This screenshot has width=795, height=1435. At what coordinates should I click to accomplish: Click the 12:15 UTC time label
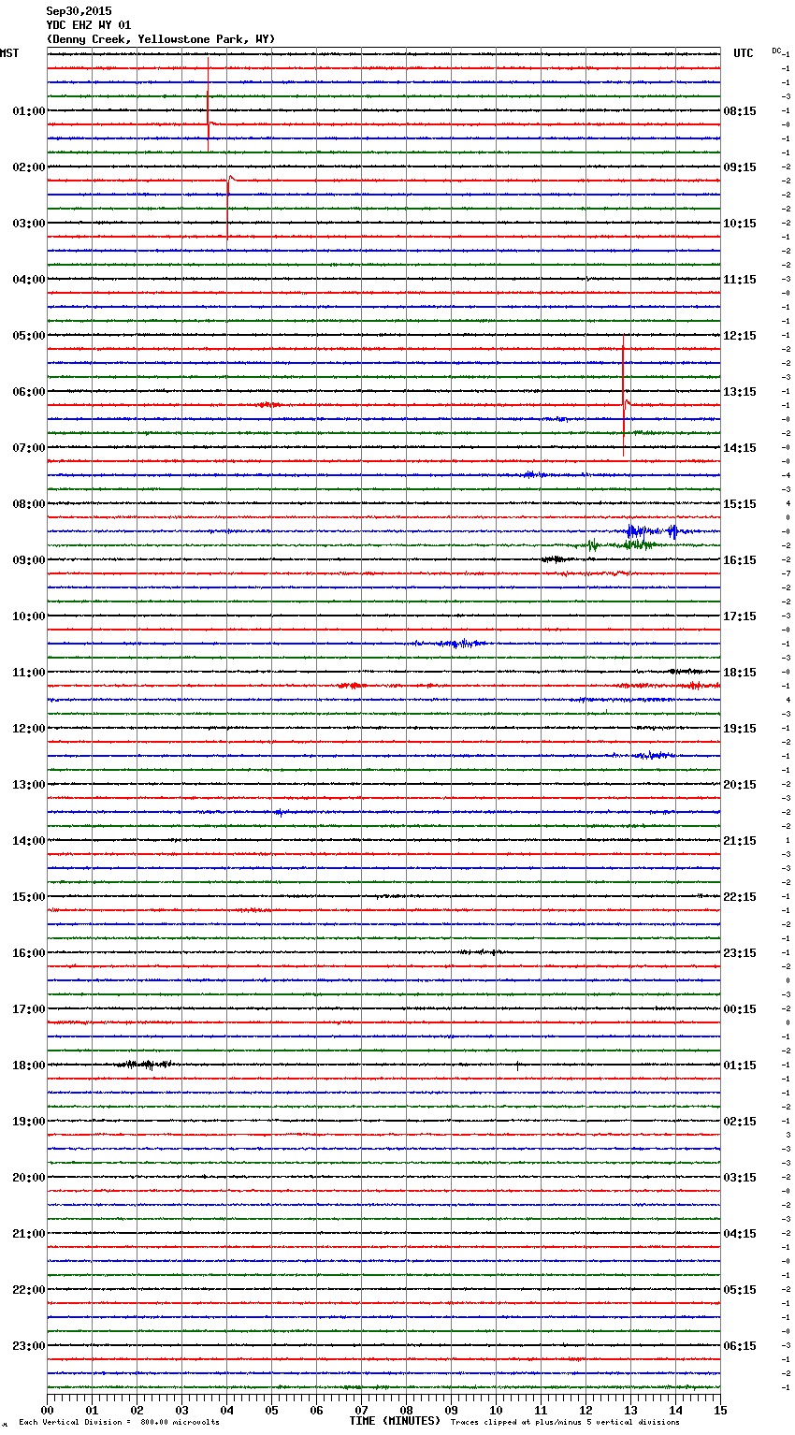(x=740, y=336)
